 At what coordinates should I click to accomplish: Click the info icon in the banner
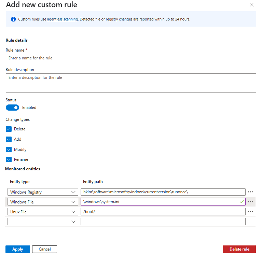pyautogui.click(x=13, y=19)
